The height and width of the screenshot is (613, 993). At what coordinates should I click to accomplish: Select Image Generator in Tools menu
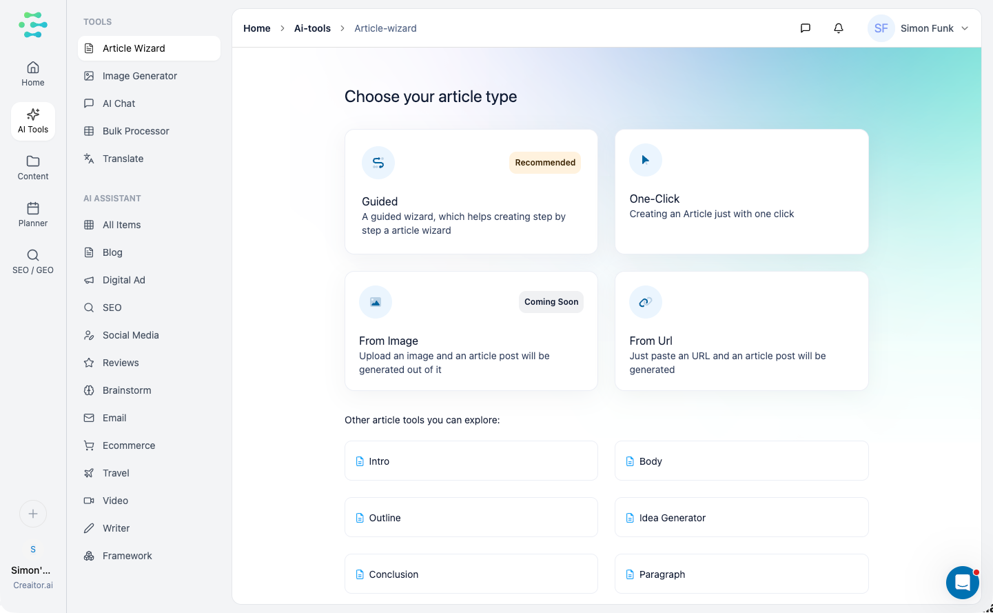coord(139,76)
